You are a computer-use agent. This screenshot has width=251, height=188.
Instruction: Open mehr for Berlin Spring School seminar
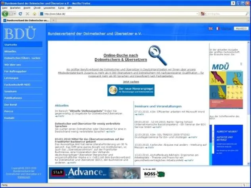click(157, 127)
